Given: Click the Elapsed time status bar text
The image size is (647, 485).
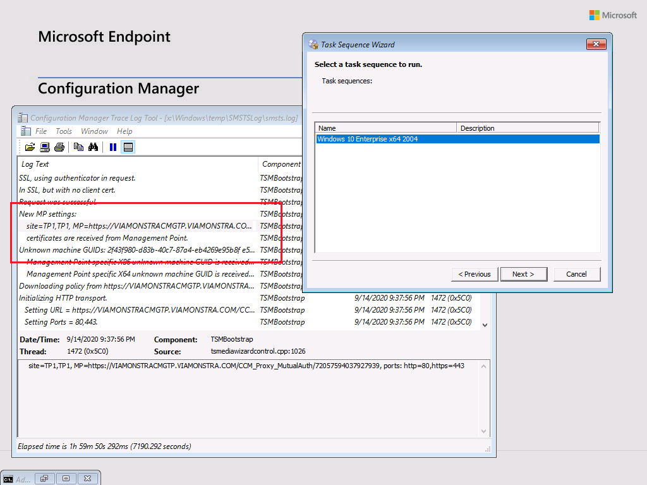Looking at the screenshot, I should pos(104,446).
